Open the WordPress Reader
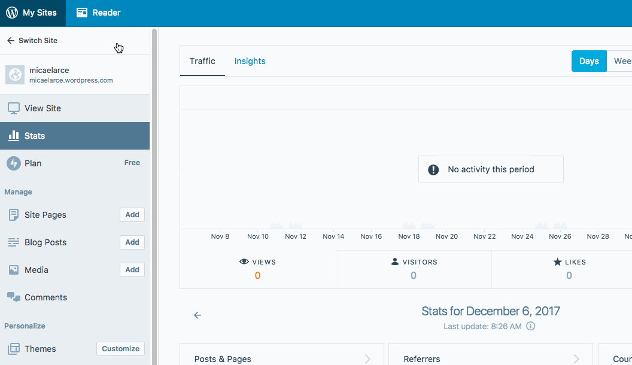Screen dimensions: 632x365 (98, 13)
